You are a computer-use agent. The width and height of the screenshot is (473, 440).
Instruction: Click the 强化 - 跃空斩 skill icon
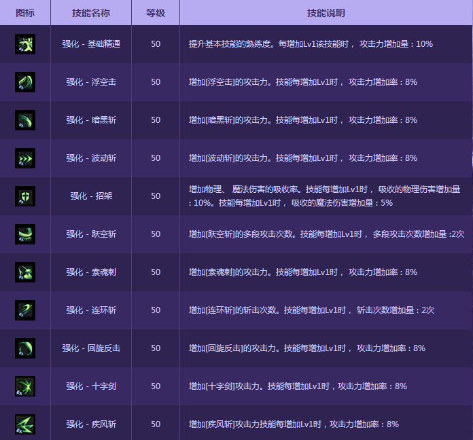(25, 234)
